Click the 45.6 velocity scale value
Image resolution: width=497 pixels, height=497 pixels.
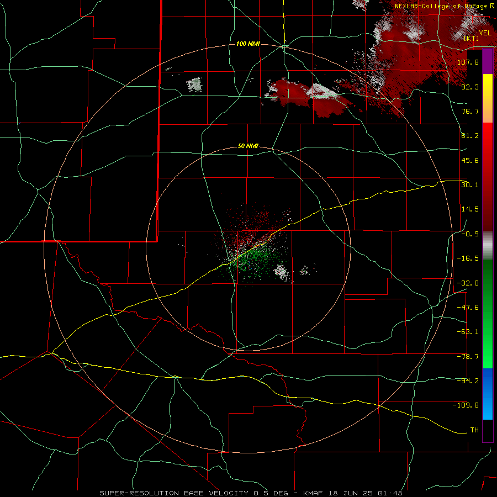pos(470,160)
